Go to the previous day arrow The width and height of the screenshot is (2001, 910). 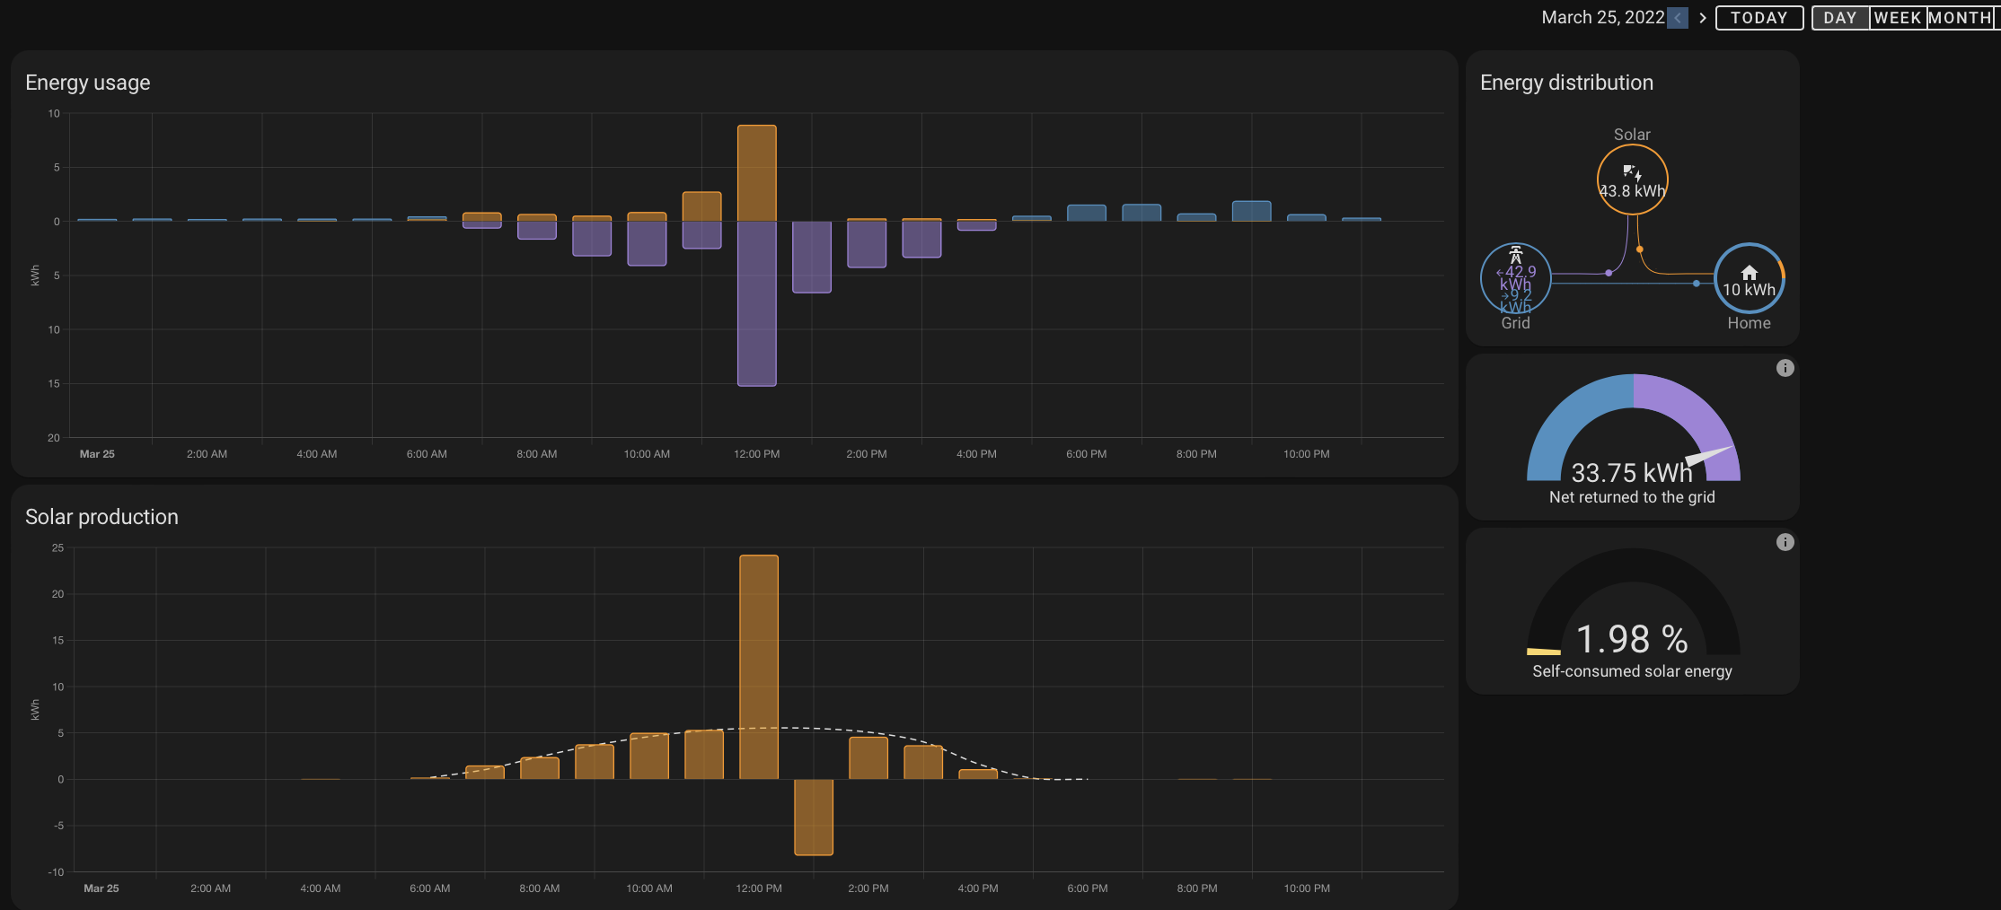(x=1677, y=18)
